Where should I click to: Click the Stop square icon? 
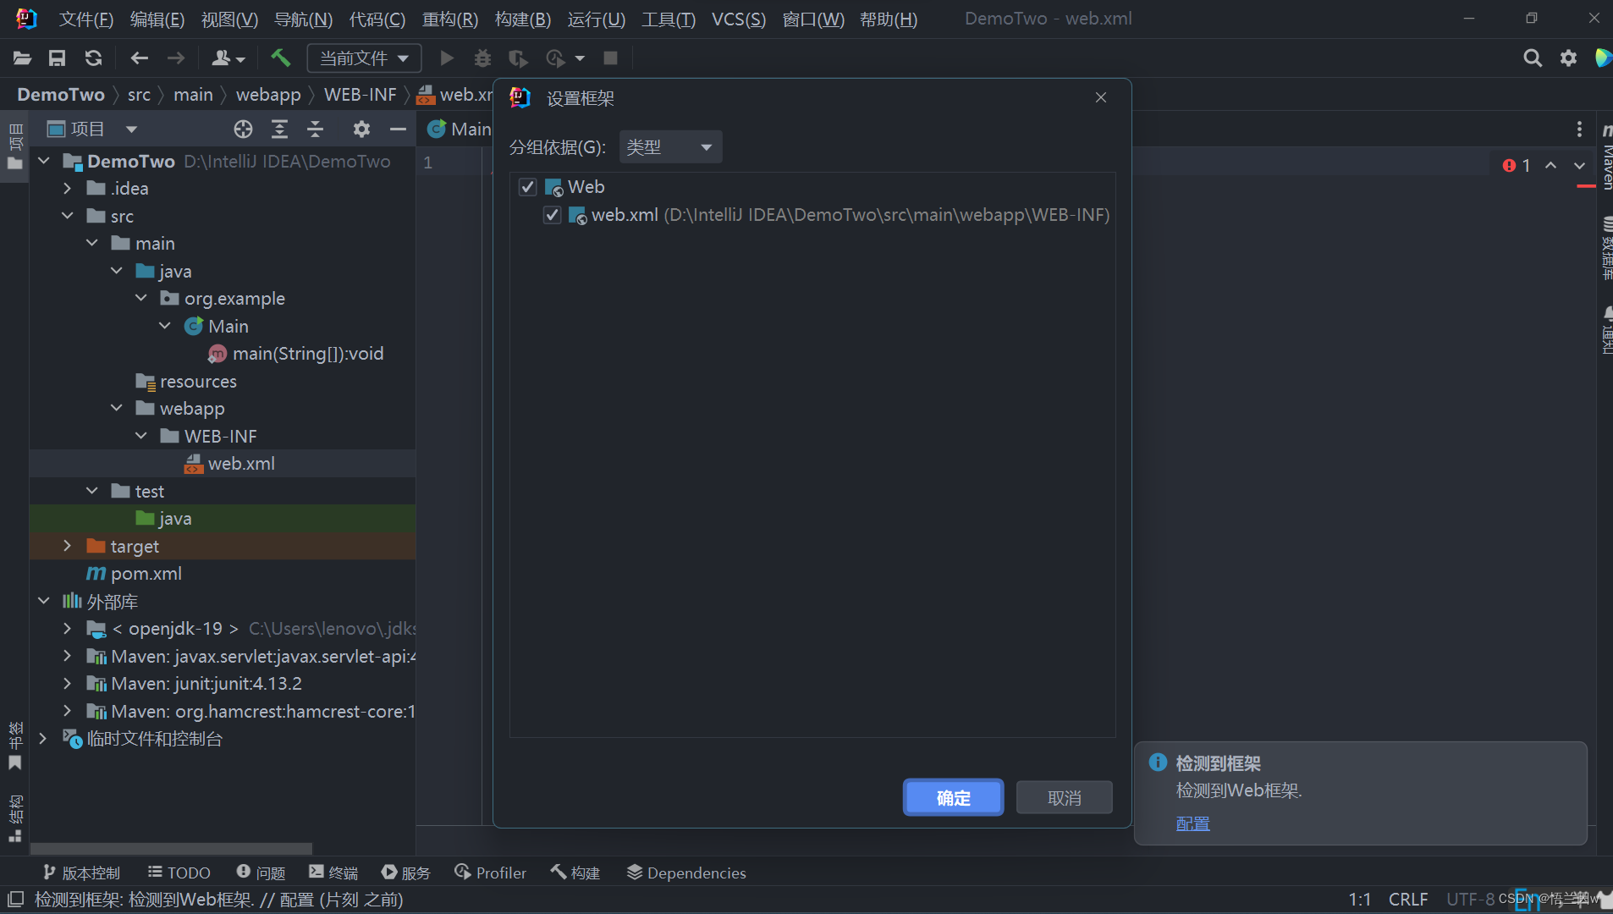click(610, 58)
